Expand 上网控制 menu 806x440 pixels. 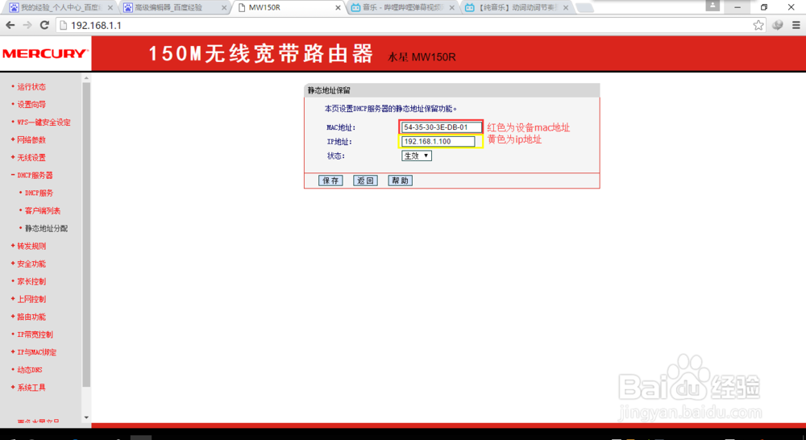[31, 299]
